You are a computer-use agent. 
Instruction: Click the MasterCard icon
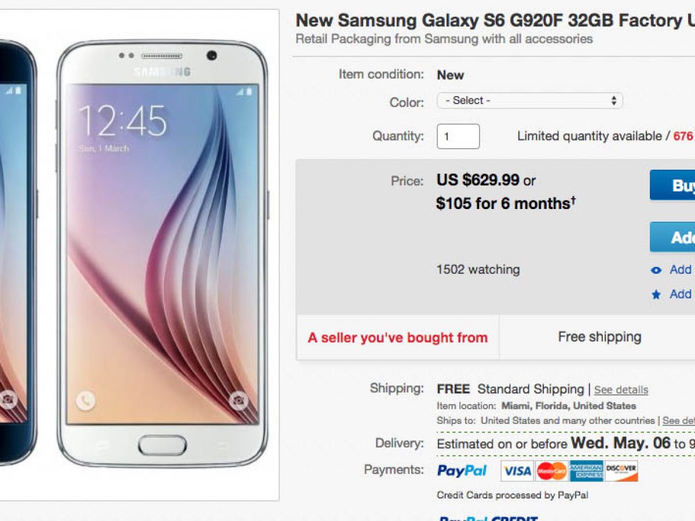(551, 471)
